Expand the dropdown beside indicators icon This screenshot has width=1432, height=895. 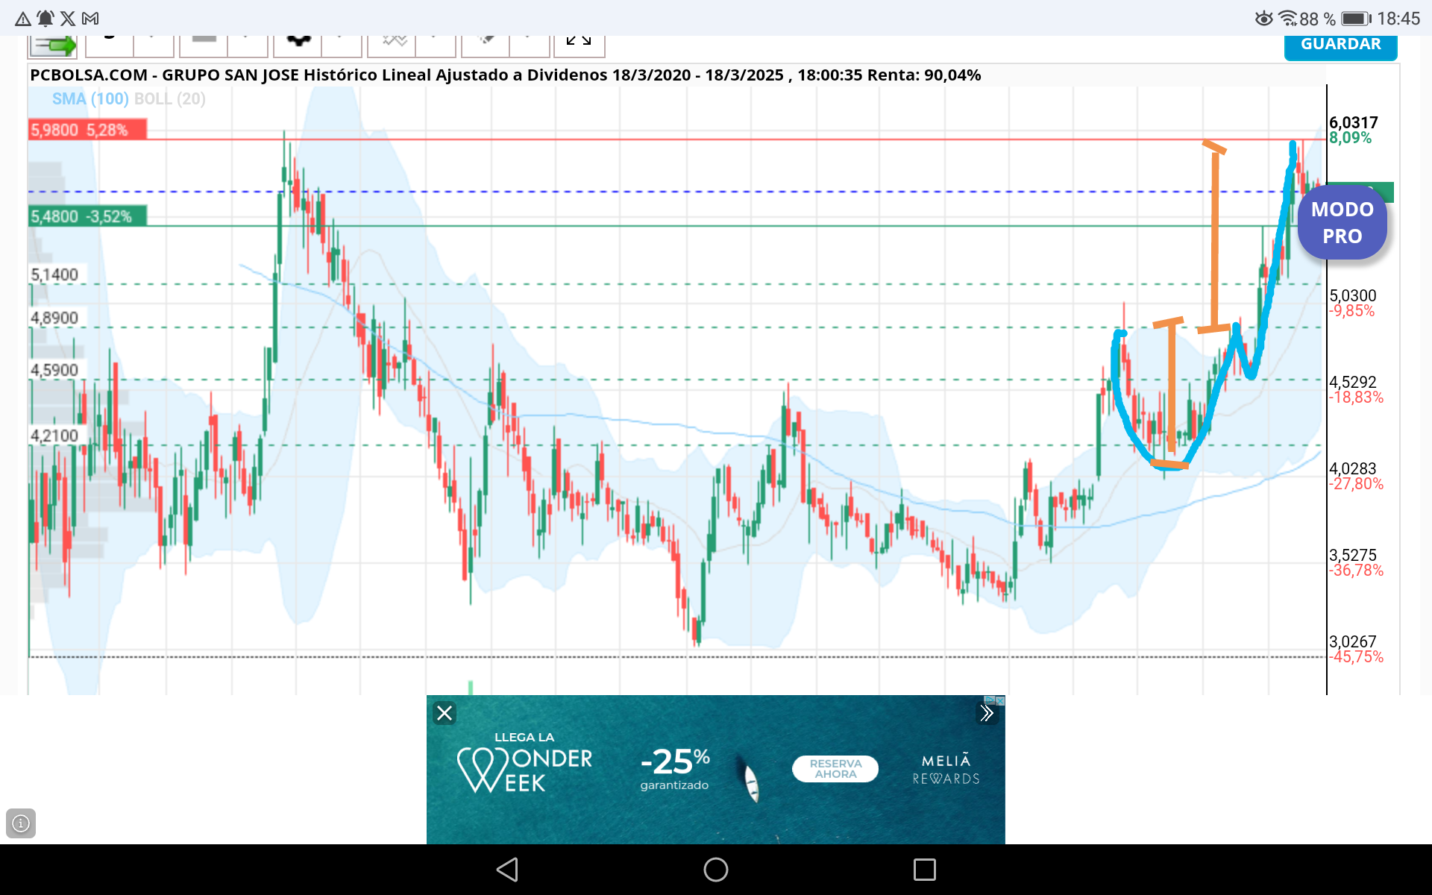click(436, 45)
